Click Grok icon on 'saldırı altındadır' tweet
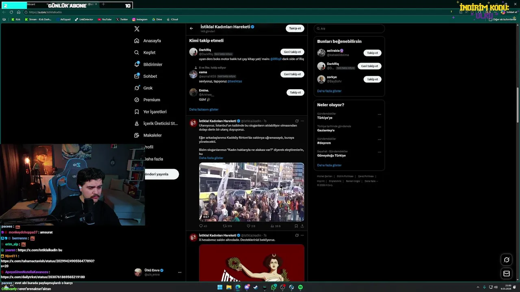Viewport: 520px width, 292px height. coord(297,235)
